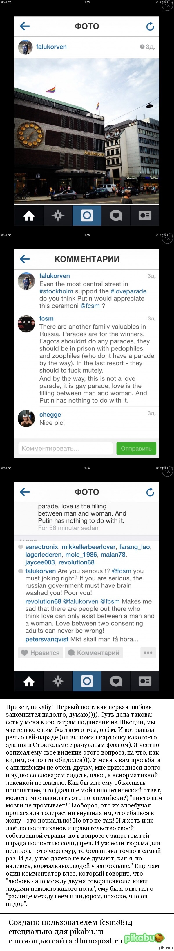Tap the Комментарий button
The height and width of the screenshot is (951, 174).
[94, 653]
